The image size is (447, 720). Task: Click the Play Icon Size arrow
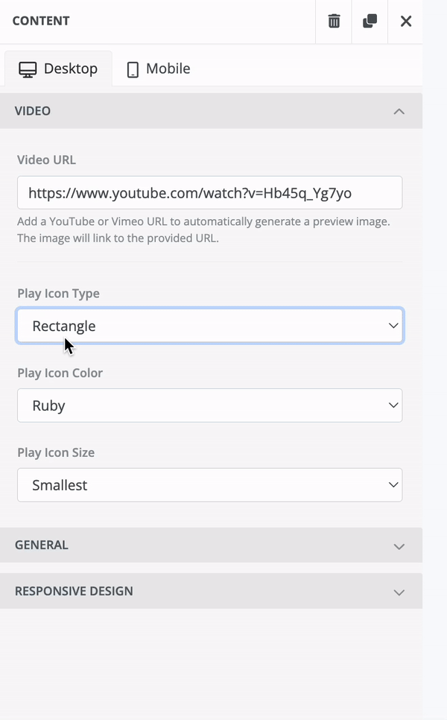[x=393, y=485]
